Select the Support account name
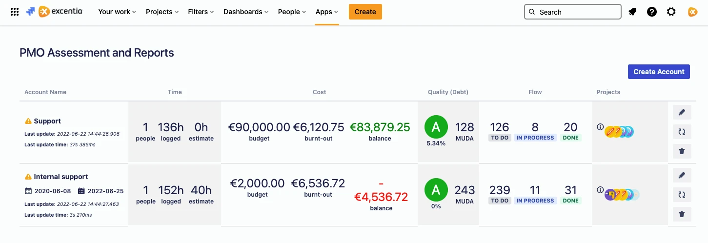708x243 pixels. click(47, 121)
